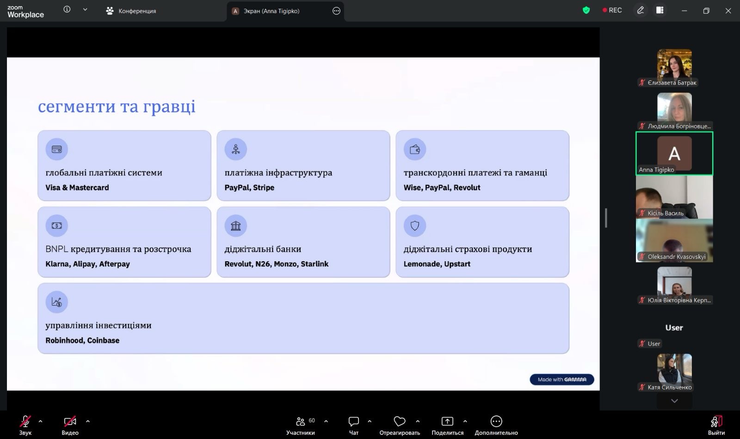Click the text Klarna, Alipay, Afterpay
The image size is (740, 439).
point(87,264)
